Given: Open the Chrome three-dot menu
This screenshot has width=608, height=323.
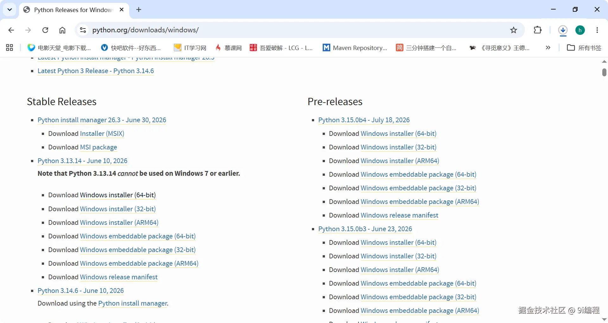Looking at the screenshot, I should [x=597, y=30].
